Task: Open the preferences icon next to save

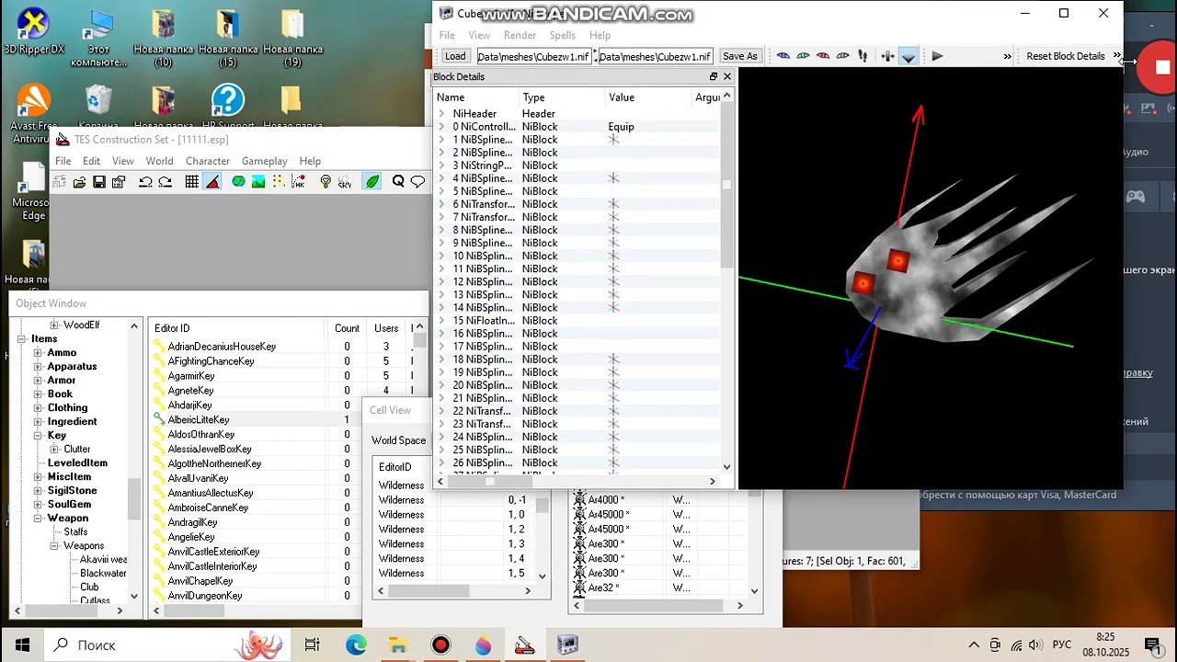Action: tap(119, 182)
